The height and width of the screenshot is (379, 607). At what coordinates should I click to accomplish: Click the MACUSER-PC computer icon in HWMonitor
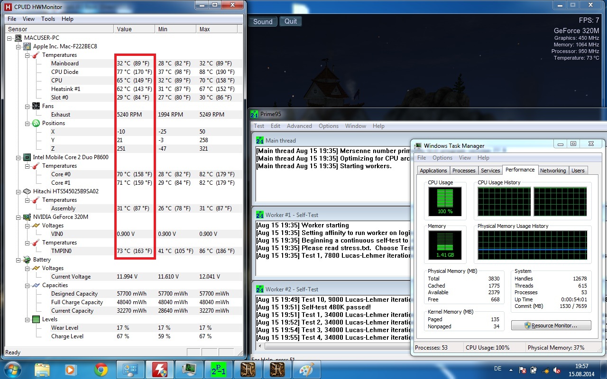18,38
